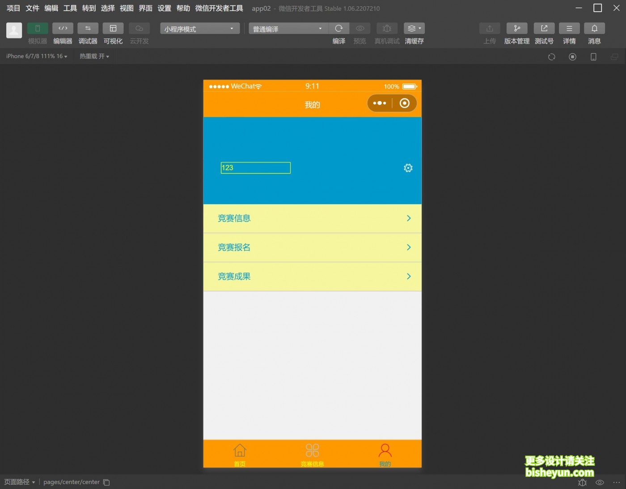Click the mini program close circle icon

tap(404, 103)
